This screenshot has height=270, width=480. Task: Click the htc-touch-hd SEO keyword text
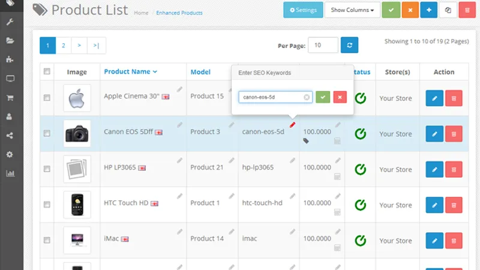pyautogui.click(x=262, y=203)
